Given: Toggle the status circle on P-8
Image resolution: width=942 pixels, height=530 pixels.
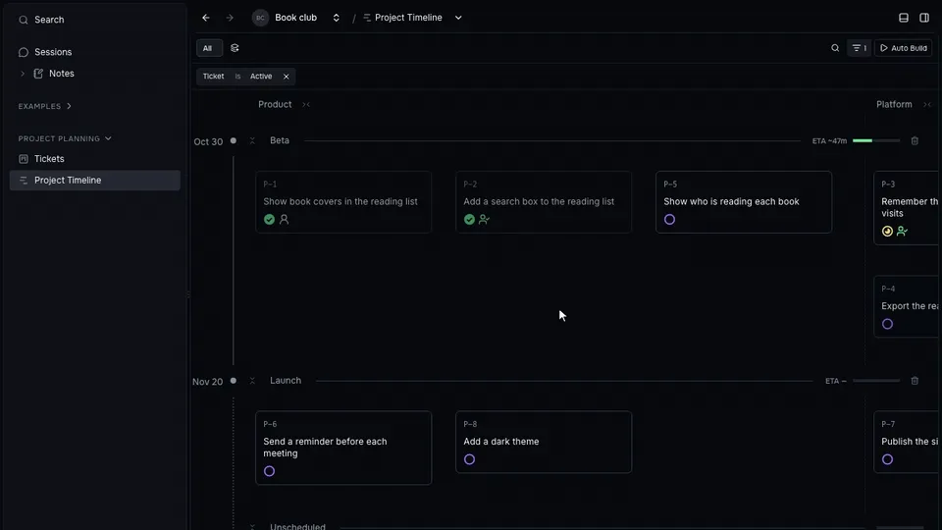Looking at the screenshot, I should pos(469,459).
